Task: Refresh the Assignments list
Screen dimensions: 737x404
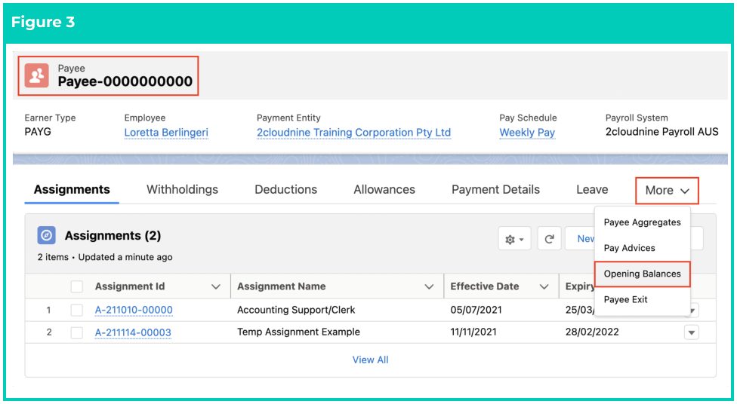Action: pos(549,239)
